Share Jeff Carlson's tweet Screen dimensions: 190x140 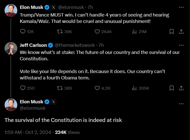click(x=181, y=88)
